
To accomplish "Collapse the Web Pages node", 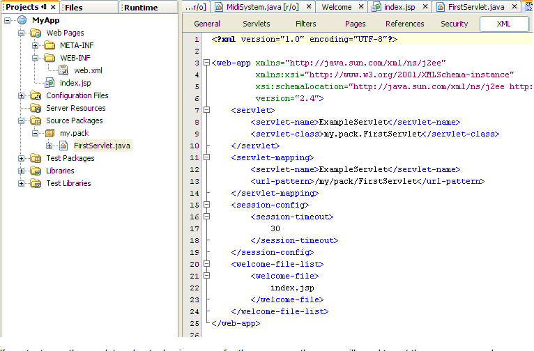I will (21, 33).
